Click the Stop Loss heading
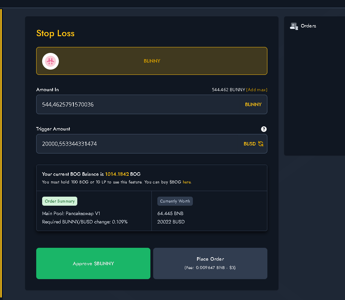The image size is (345, 300). point(55,33)
